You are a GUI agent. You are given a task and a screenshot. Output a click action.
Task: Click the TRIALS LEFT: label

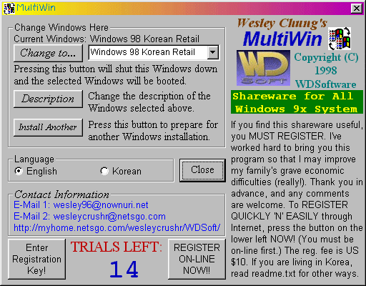click(x=117, y=247)
